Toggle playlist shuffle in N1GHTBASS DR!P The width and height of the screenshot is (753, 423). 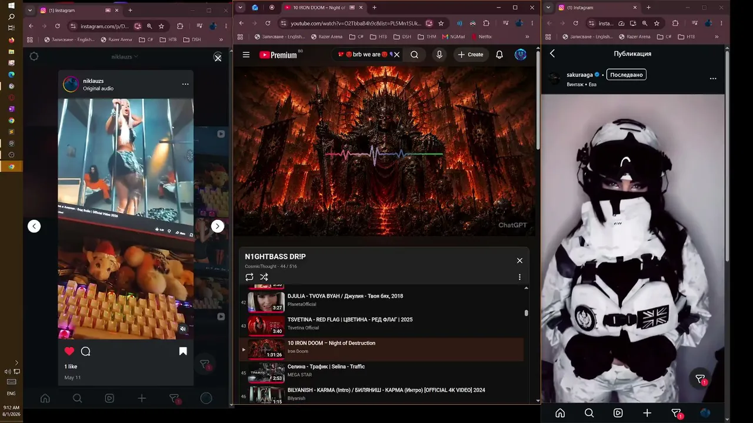pos(264,277)
